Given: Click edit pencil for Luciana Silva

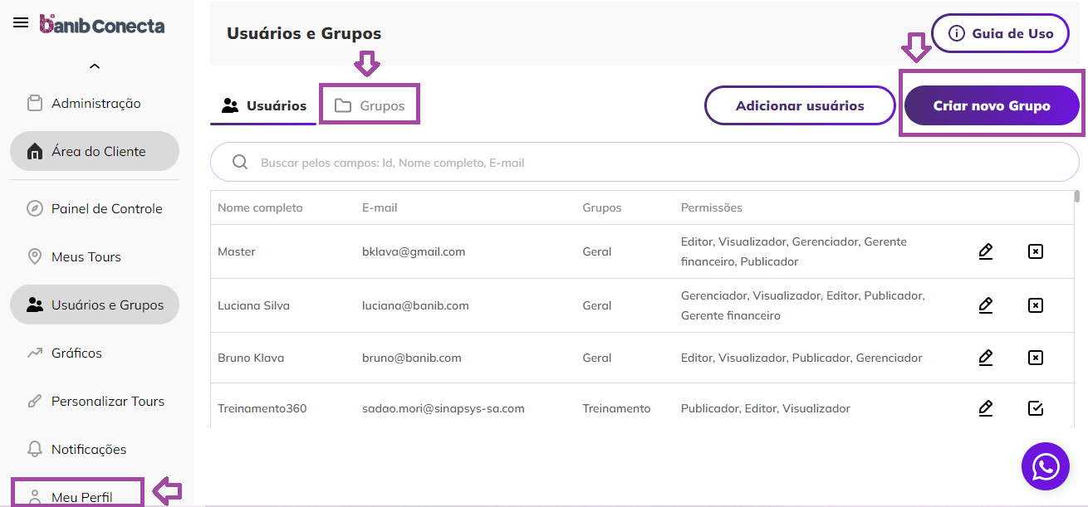Looking at the screenshot, I should [x=986, y=305].
